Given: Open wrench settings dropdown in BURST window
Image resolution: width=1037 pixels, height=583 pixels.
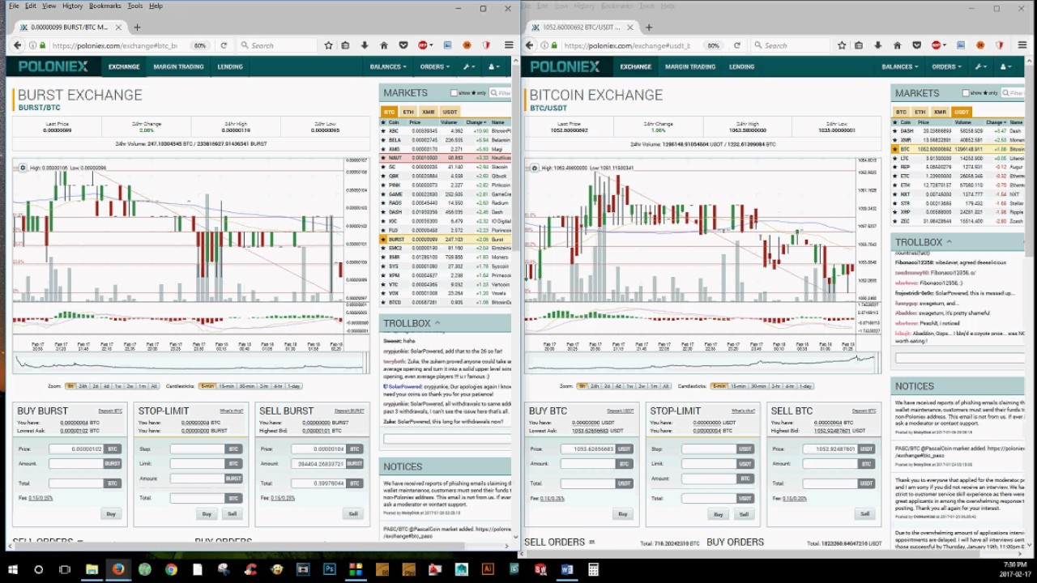Looking at the screenshot, I should (x=468, y=66).
